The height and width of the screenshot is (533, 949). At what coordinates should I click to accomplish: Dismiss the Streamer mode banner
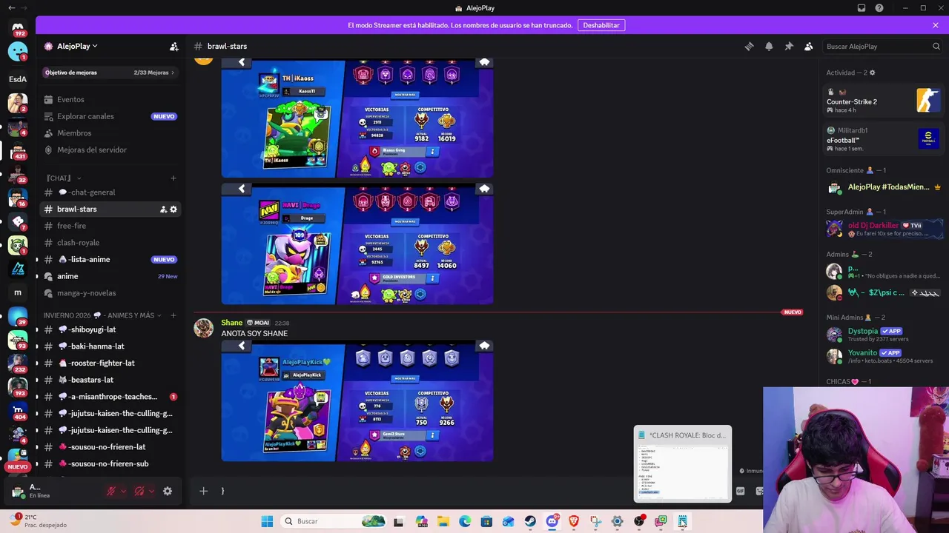(936, 25)
